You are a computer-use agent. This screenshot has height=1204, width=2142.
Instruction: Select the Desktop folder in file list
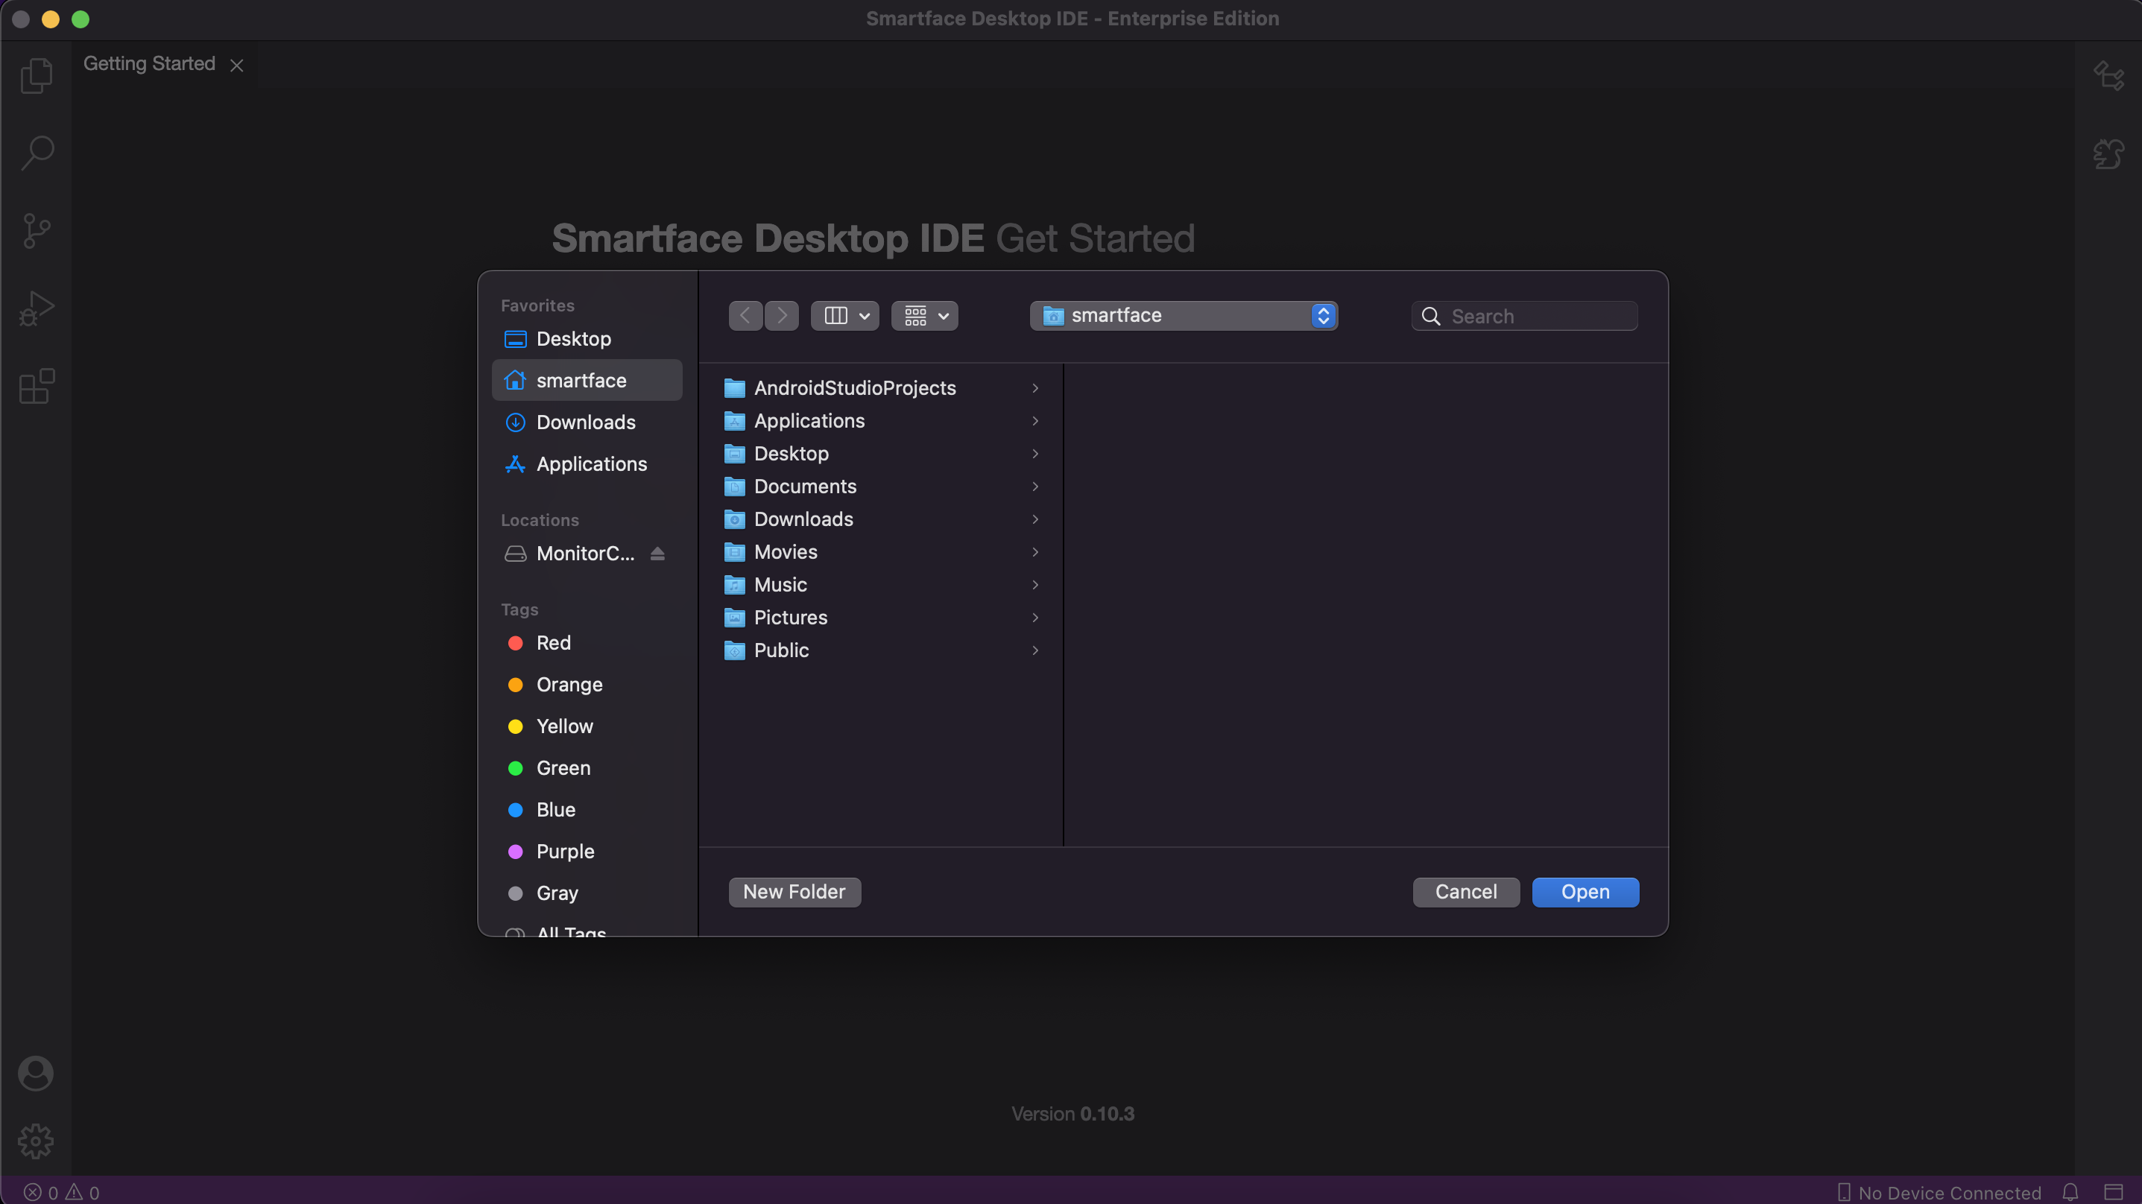[882, 454]
